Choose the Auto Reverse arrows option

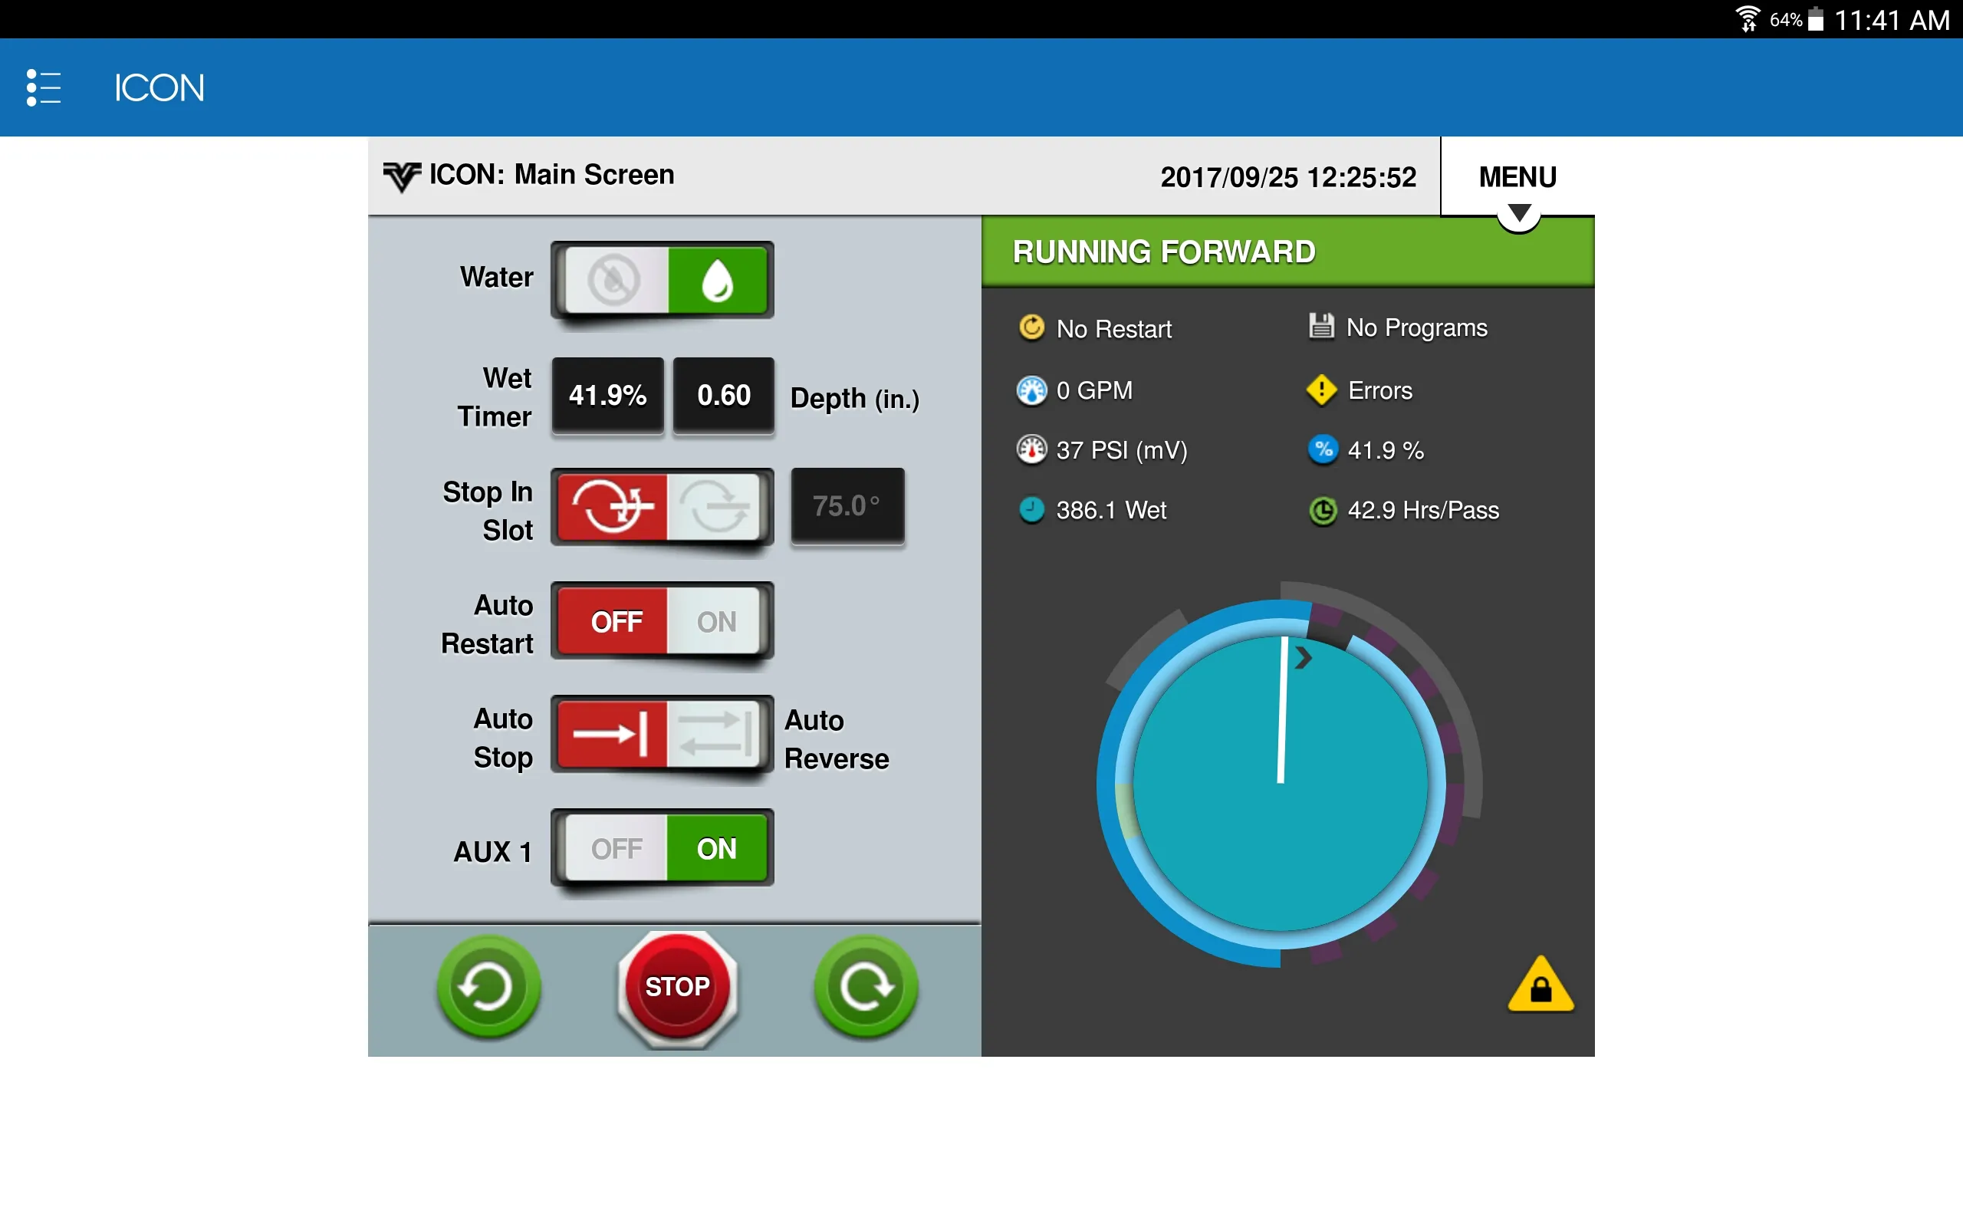pyautogui.click(x=715, y=735)
